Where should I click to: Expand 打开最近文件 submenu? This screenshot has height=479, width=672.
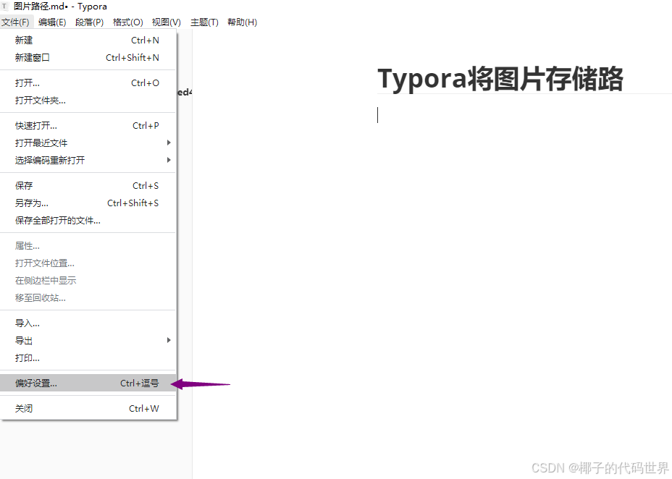pos(88,143)
